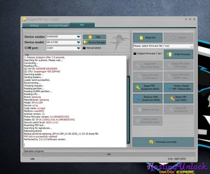This screenshot has height=174, width=210.
Task: Maximize the Octoplus FRP Tool window
Action: tap(190, 19)
